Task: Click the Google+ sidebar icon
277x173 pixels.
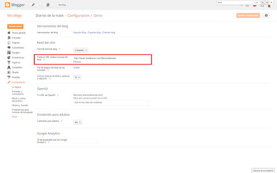Action: click(9, 53)
